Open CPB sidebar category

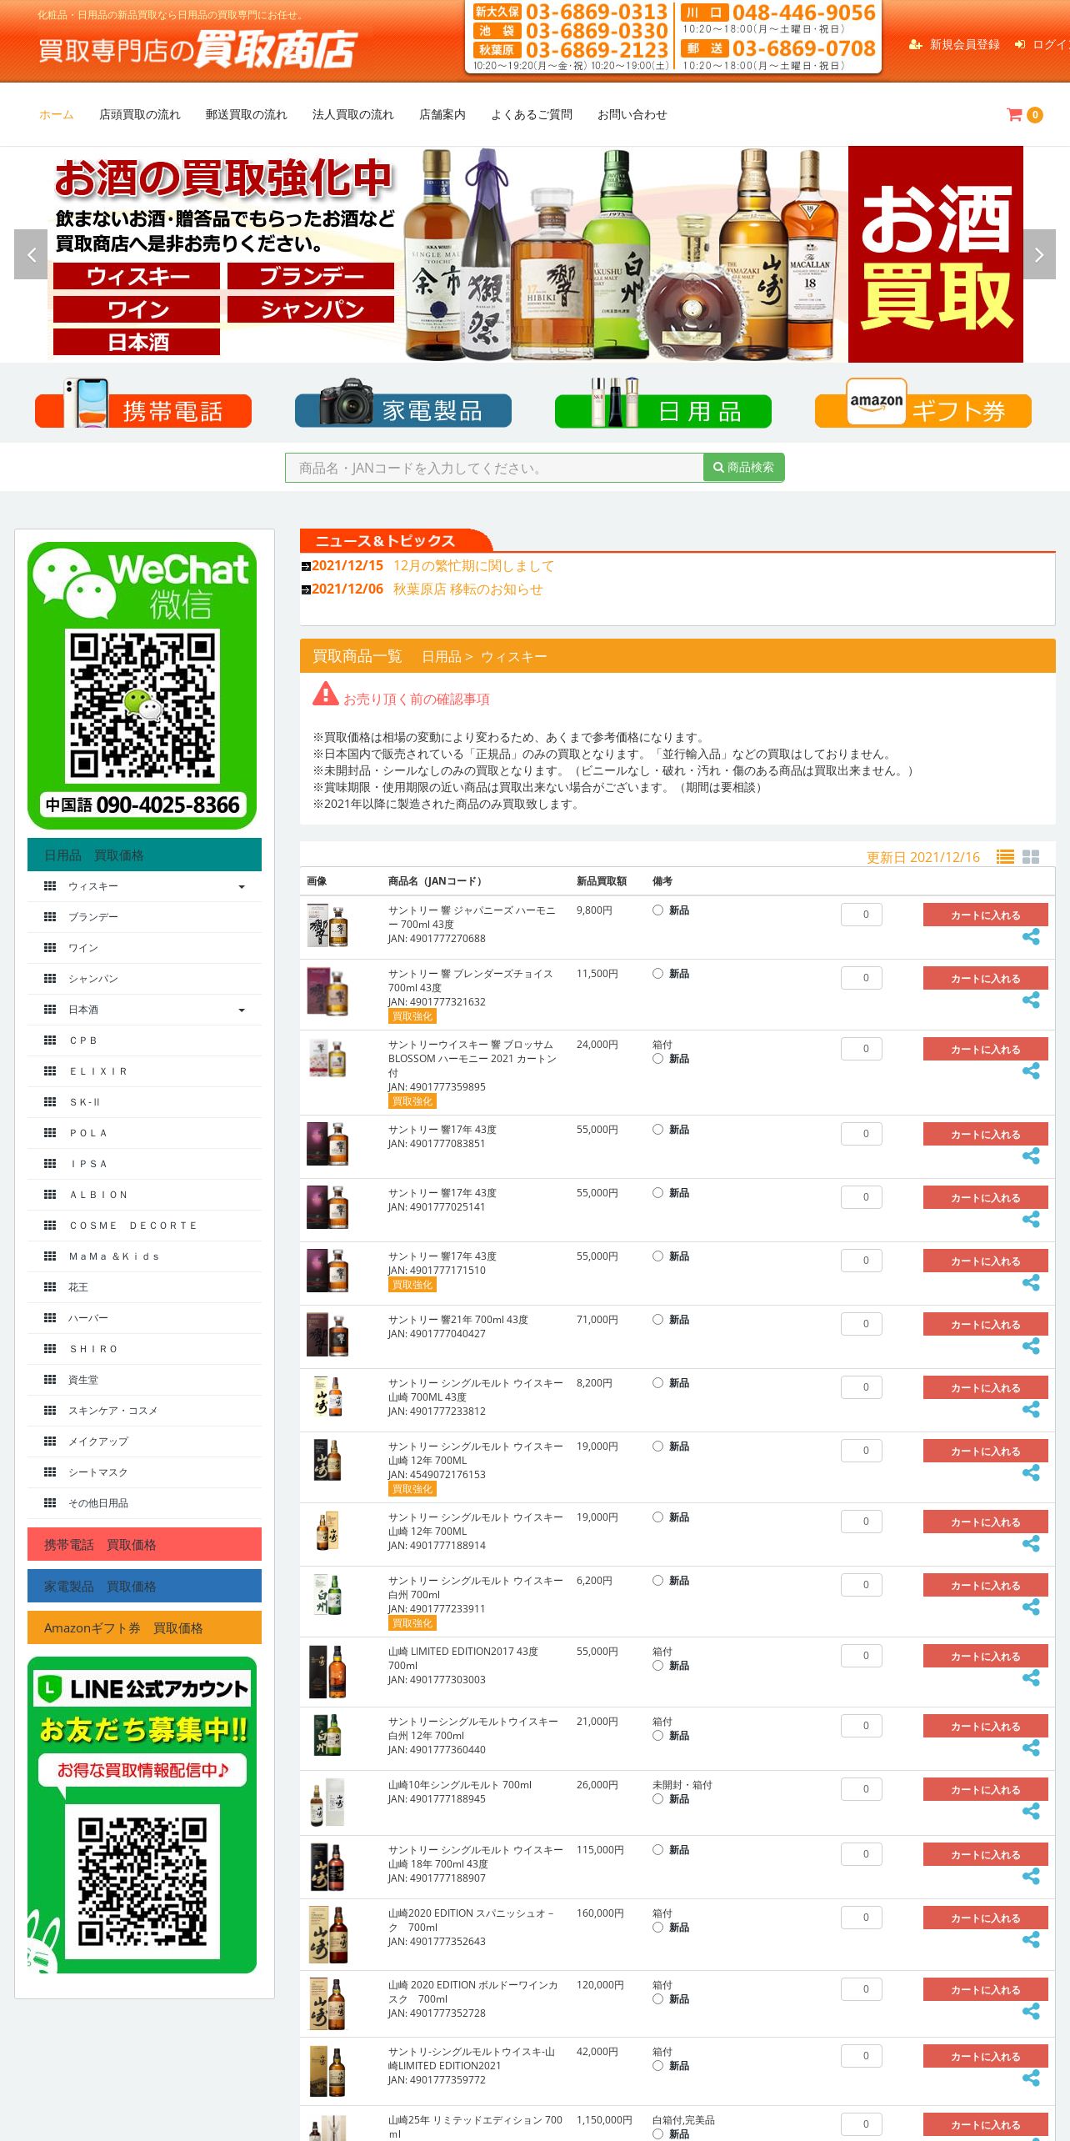point(144,1040)
